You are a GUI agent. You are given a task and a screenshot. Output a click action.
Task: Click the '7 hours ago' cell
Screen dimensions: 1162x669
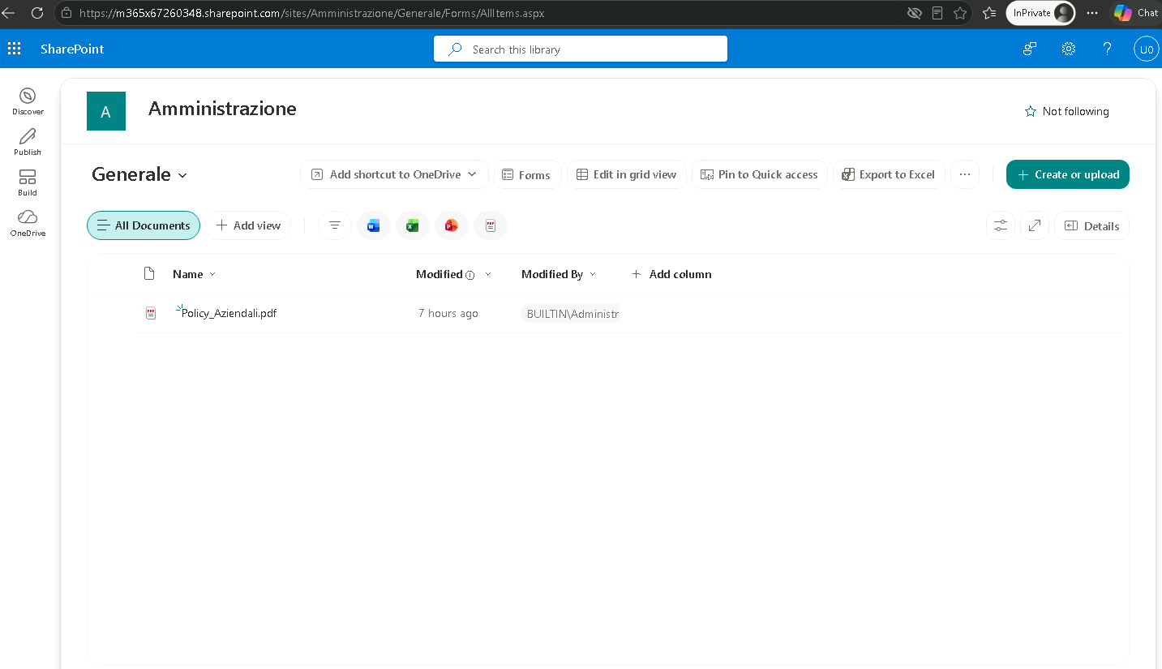448,313
